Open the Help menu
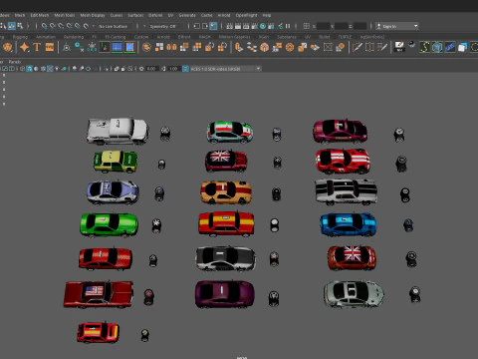 pyautogui.click(x=267, y=15)
